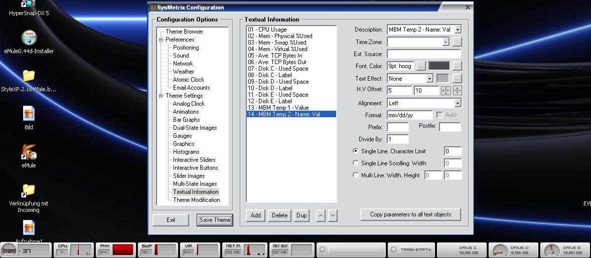The height and width of the screenshot is (258, 591).
Task: Move selected text item down in list
Action: tap(333, 215)
